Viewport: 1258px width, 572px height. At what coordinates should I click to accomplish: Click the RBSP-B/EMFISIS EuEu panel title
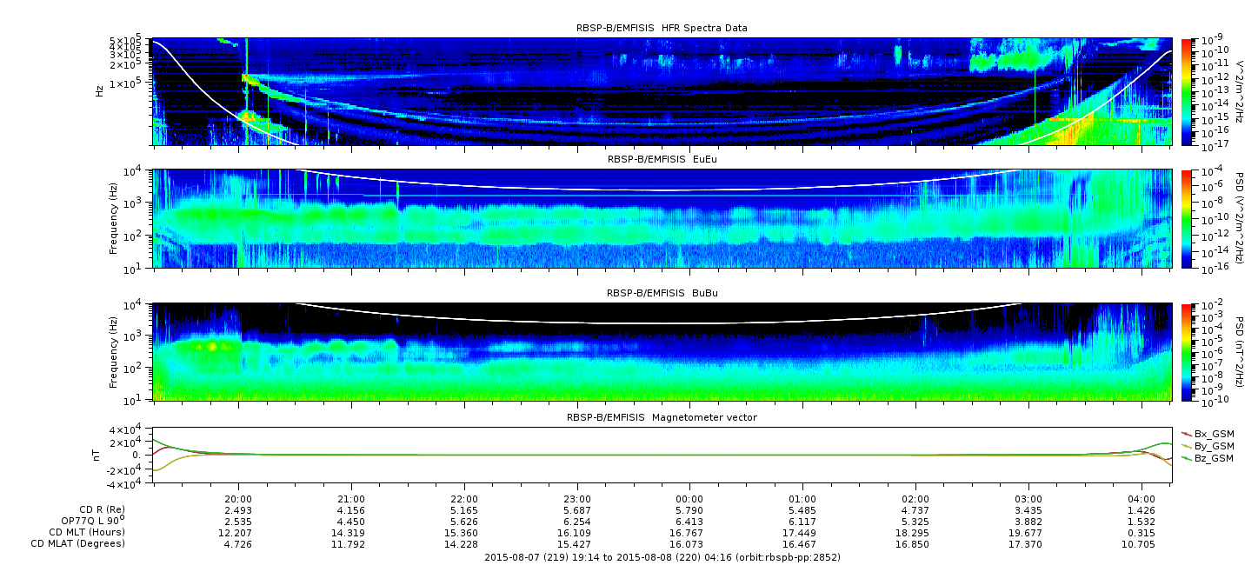662,159
